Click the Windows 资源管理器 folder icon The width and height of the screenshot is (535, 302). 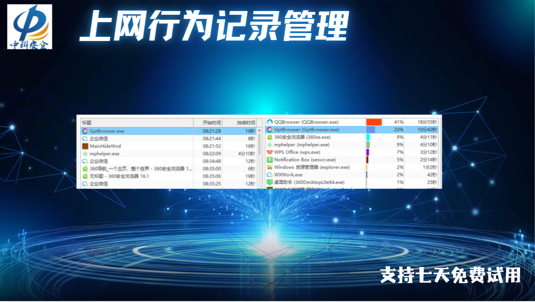pyautogui.click(x=269, y=167)
